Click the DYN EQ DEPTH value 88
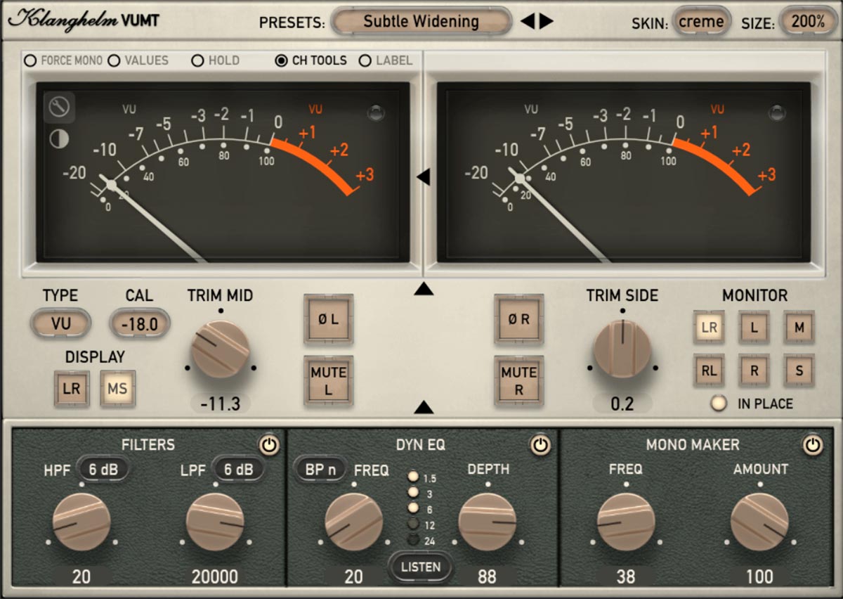This screenshot has width=843, height=599. 488,577
